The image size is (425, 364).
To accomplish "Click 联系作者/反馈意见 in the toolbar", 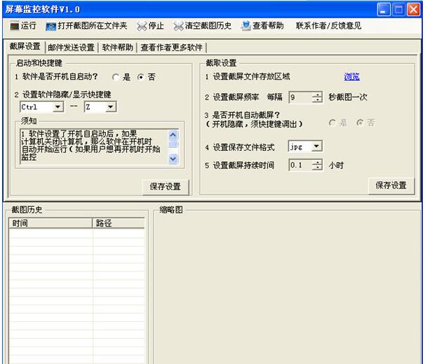I will (328, 26).
